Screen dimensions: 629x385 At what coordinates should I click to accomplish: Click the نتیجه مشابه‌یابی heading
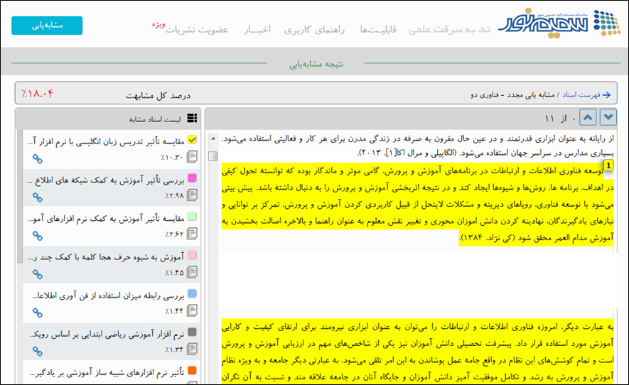tap(316, 64)
